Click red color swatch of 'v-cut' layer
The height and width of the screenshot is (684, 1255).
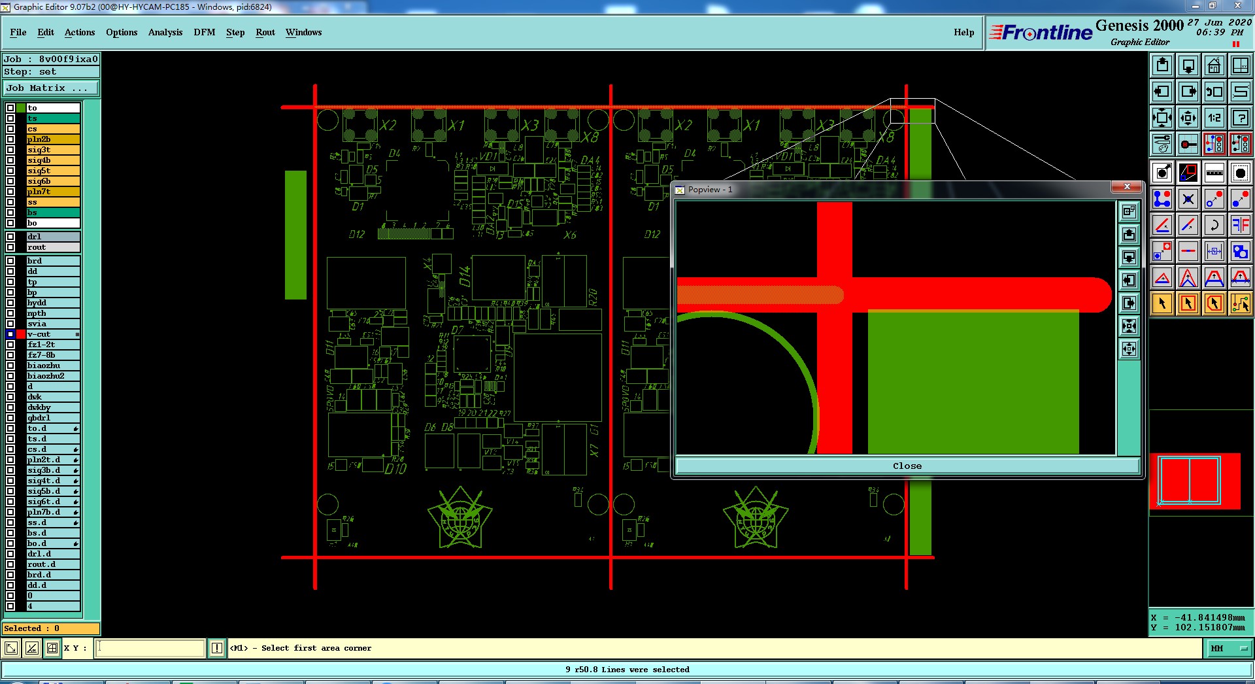click(21, 334)
